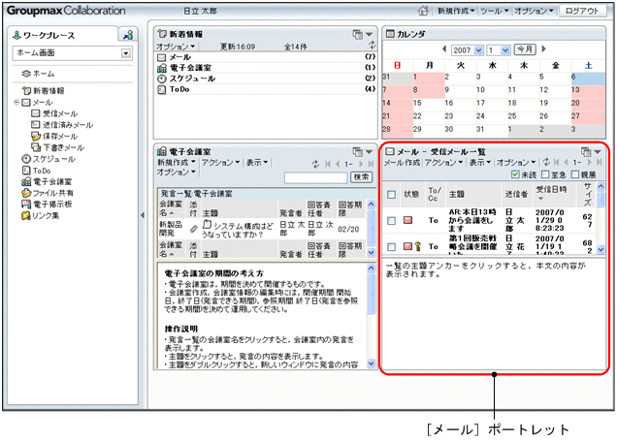Open アクション menu in mail portlet
617x441 pixels.
pos(443,162)
